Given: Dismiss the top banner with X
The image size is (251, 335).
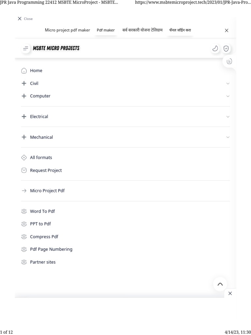Looking at the screenshot, I should [226, 30].
